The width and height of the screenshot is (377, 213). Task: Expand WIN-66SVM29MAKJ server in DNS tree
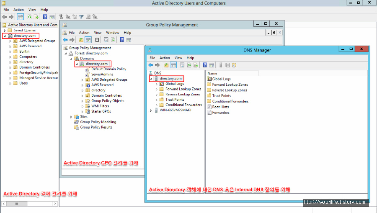pyautogui.click(x=151, y=110)
